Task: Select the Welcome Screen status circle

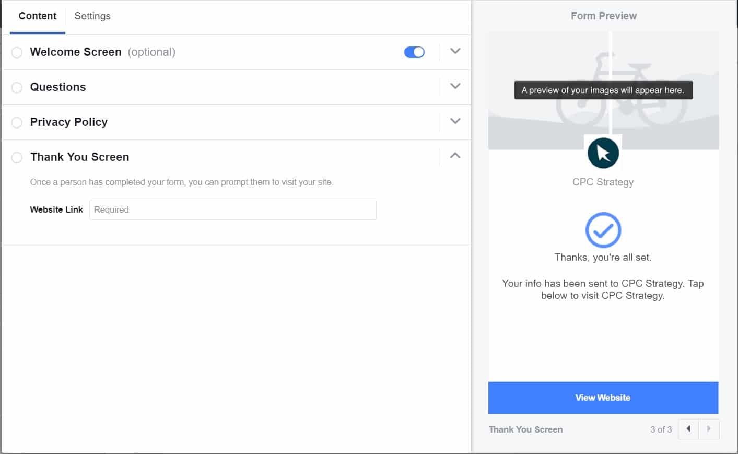Action: [17, 52]
